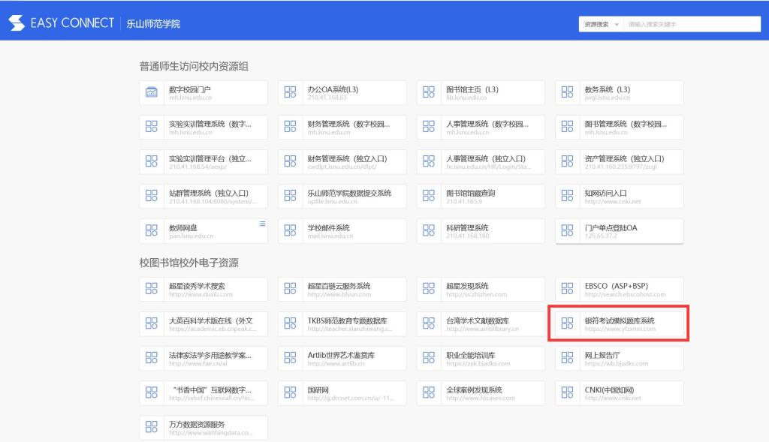
Task: Click the 办公OA系统(L3) resource icon
Action: pyautogui.click(x=290, y=92)
